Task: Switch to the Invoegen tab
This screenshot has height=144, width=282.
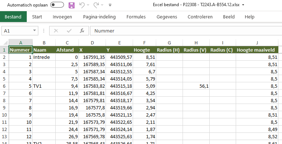Action: pos(62,17)
